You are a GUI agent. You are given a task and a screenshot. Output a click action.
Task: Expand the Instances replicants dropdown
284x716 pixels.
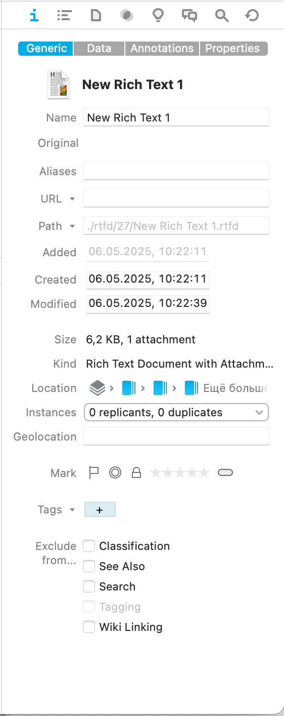click(176, 412)
